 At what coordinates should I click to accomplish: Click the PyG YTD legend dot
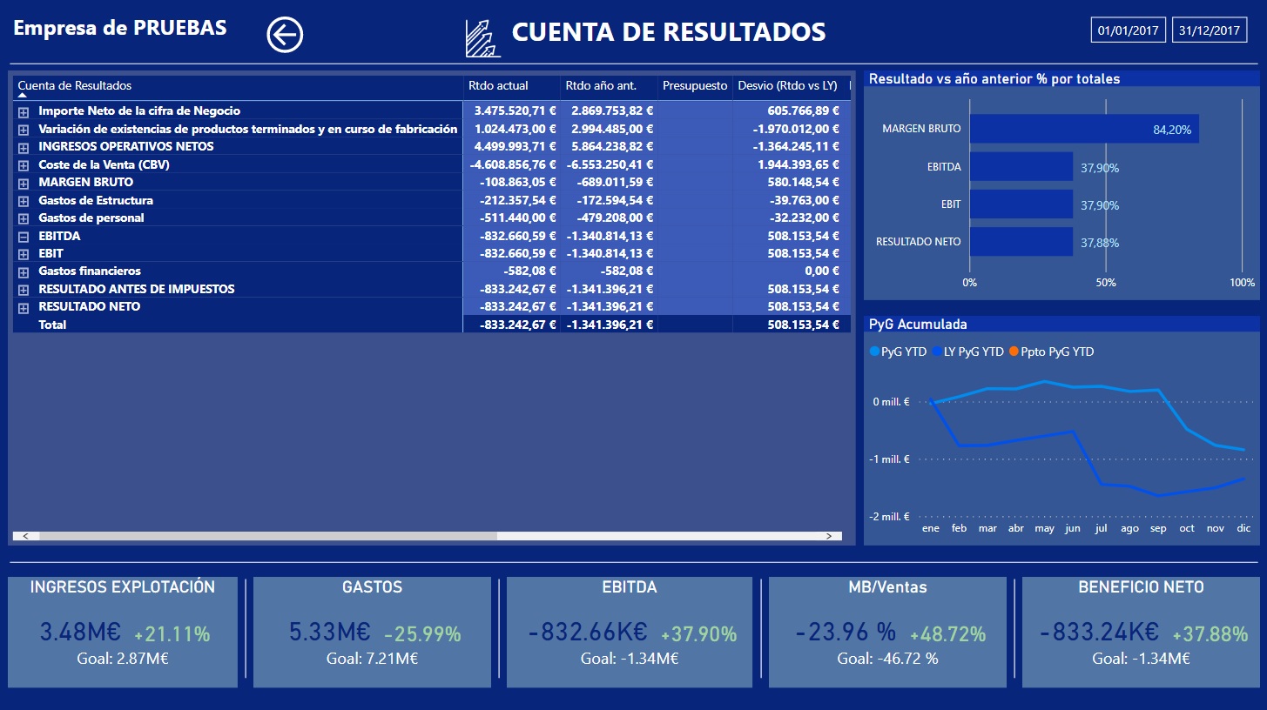pyautogui.click(x=874, y=352)
